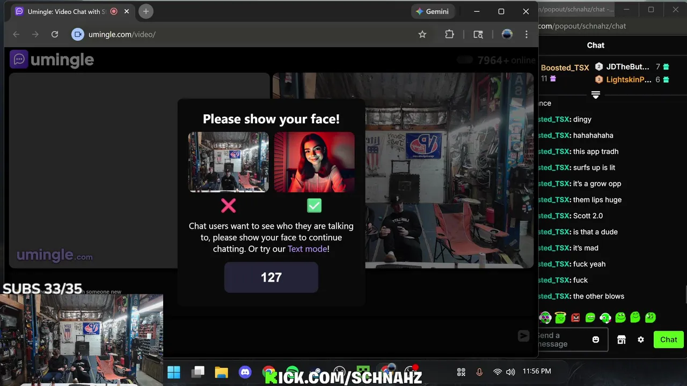Open Kick chat settings gear
The height and width of the screenshot is (386, 687).
[x=641, y=340]
